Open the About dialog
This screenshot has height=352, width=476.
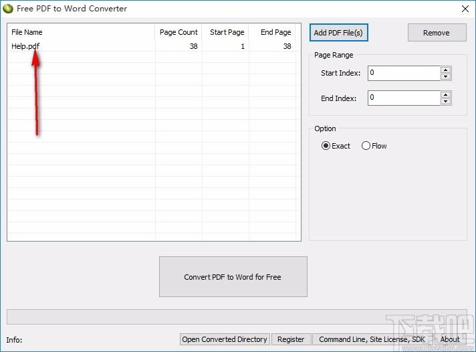pos(449,339)
